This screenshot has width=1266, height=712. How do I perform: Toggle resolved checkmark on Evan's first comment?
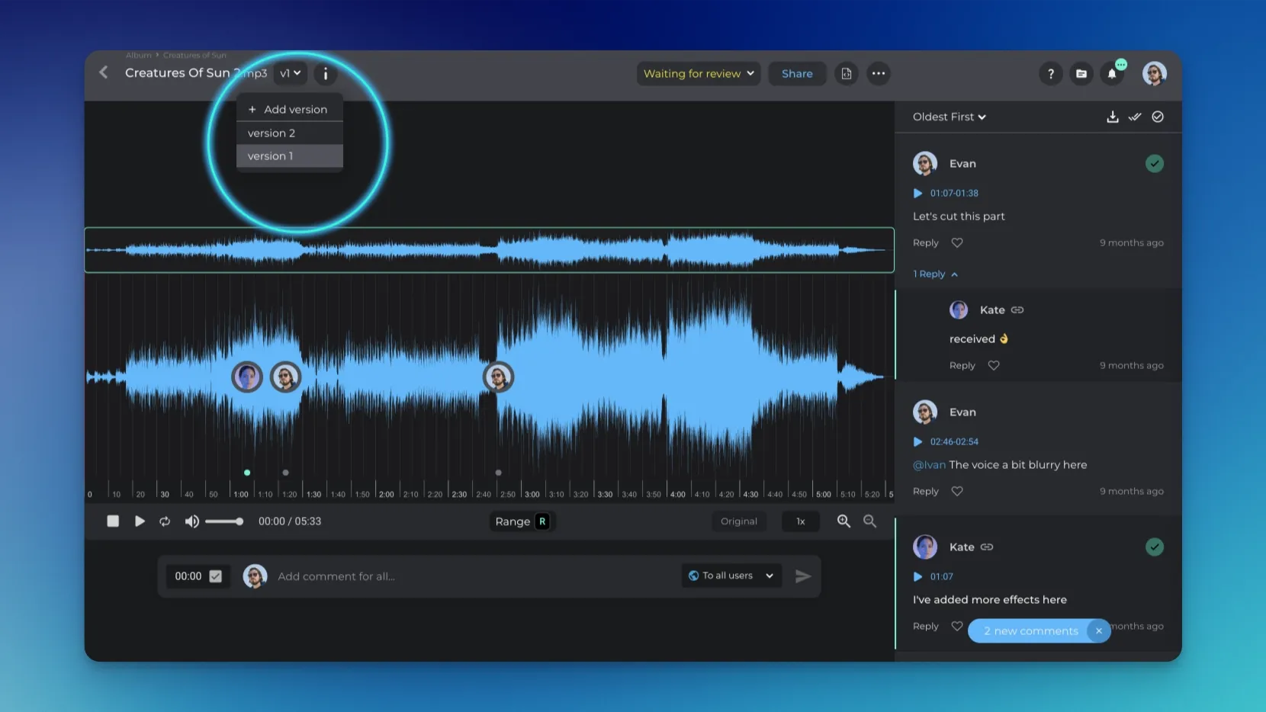click(1154, 164)
